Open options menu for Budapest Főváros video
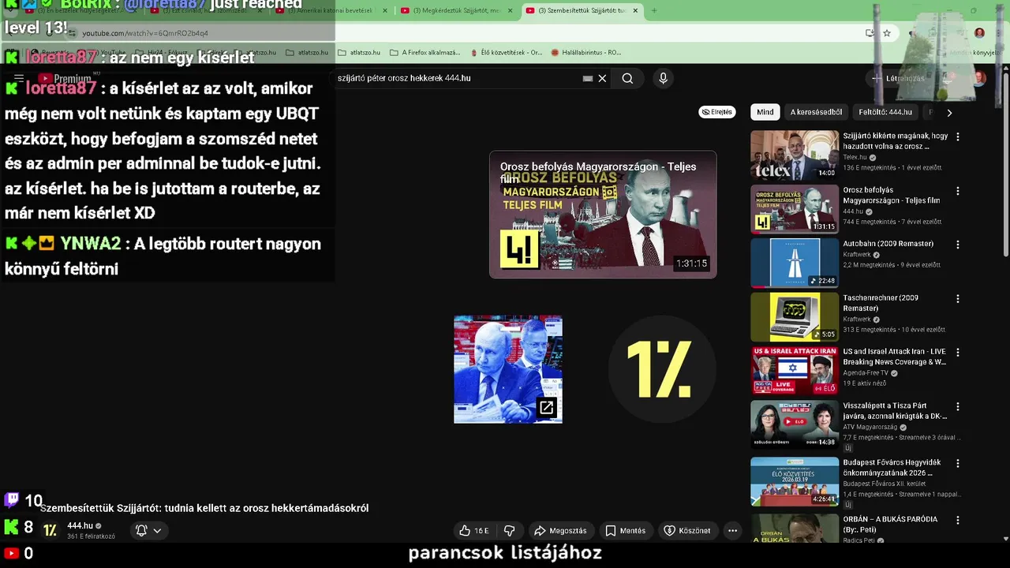1010x568 pixels. (x=958, y=463)
